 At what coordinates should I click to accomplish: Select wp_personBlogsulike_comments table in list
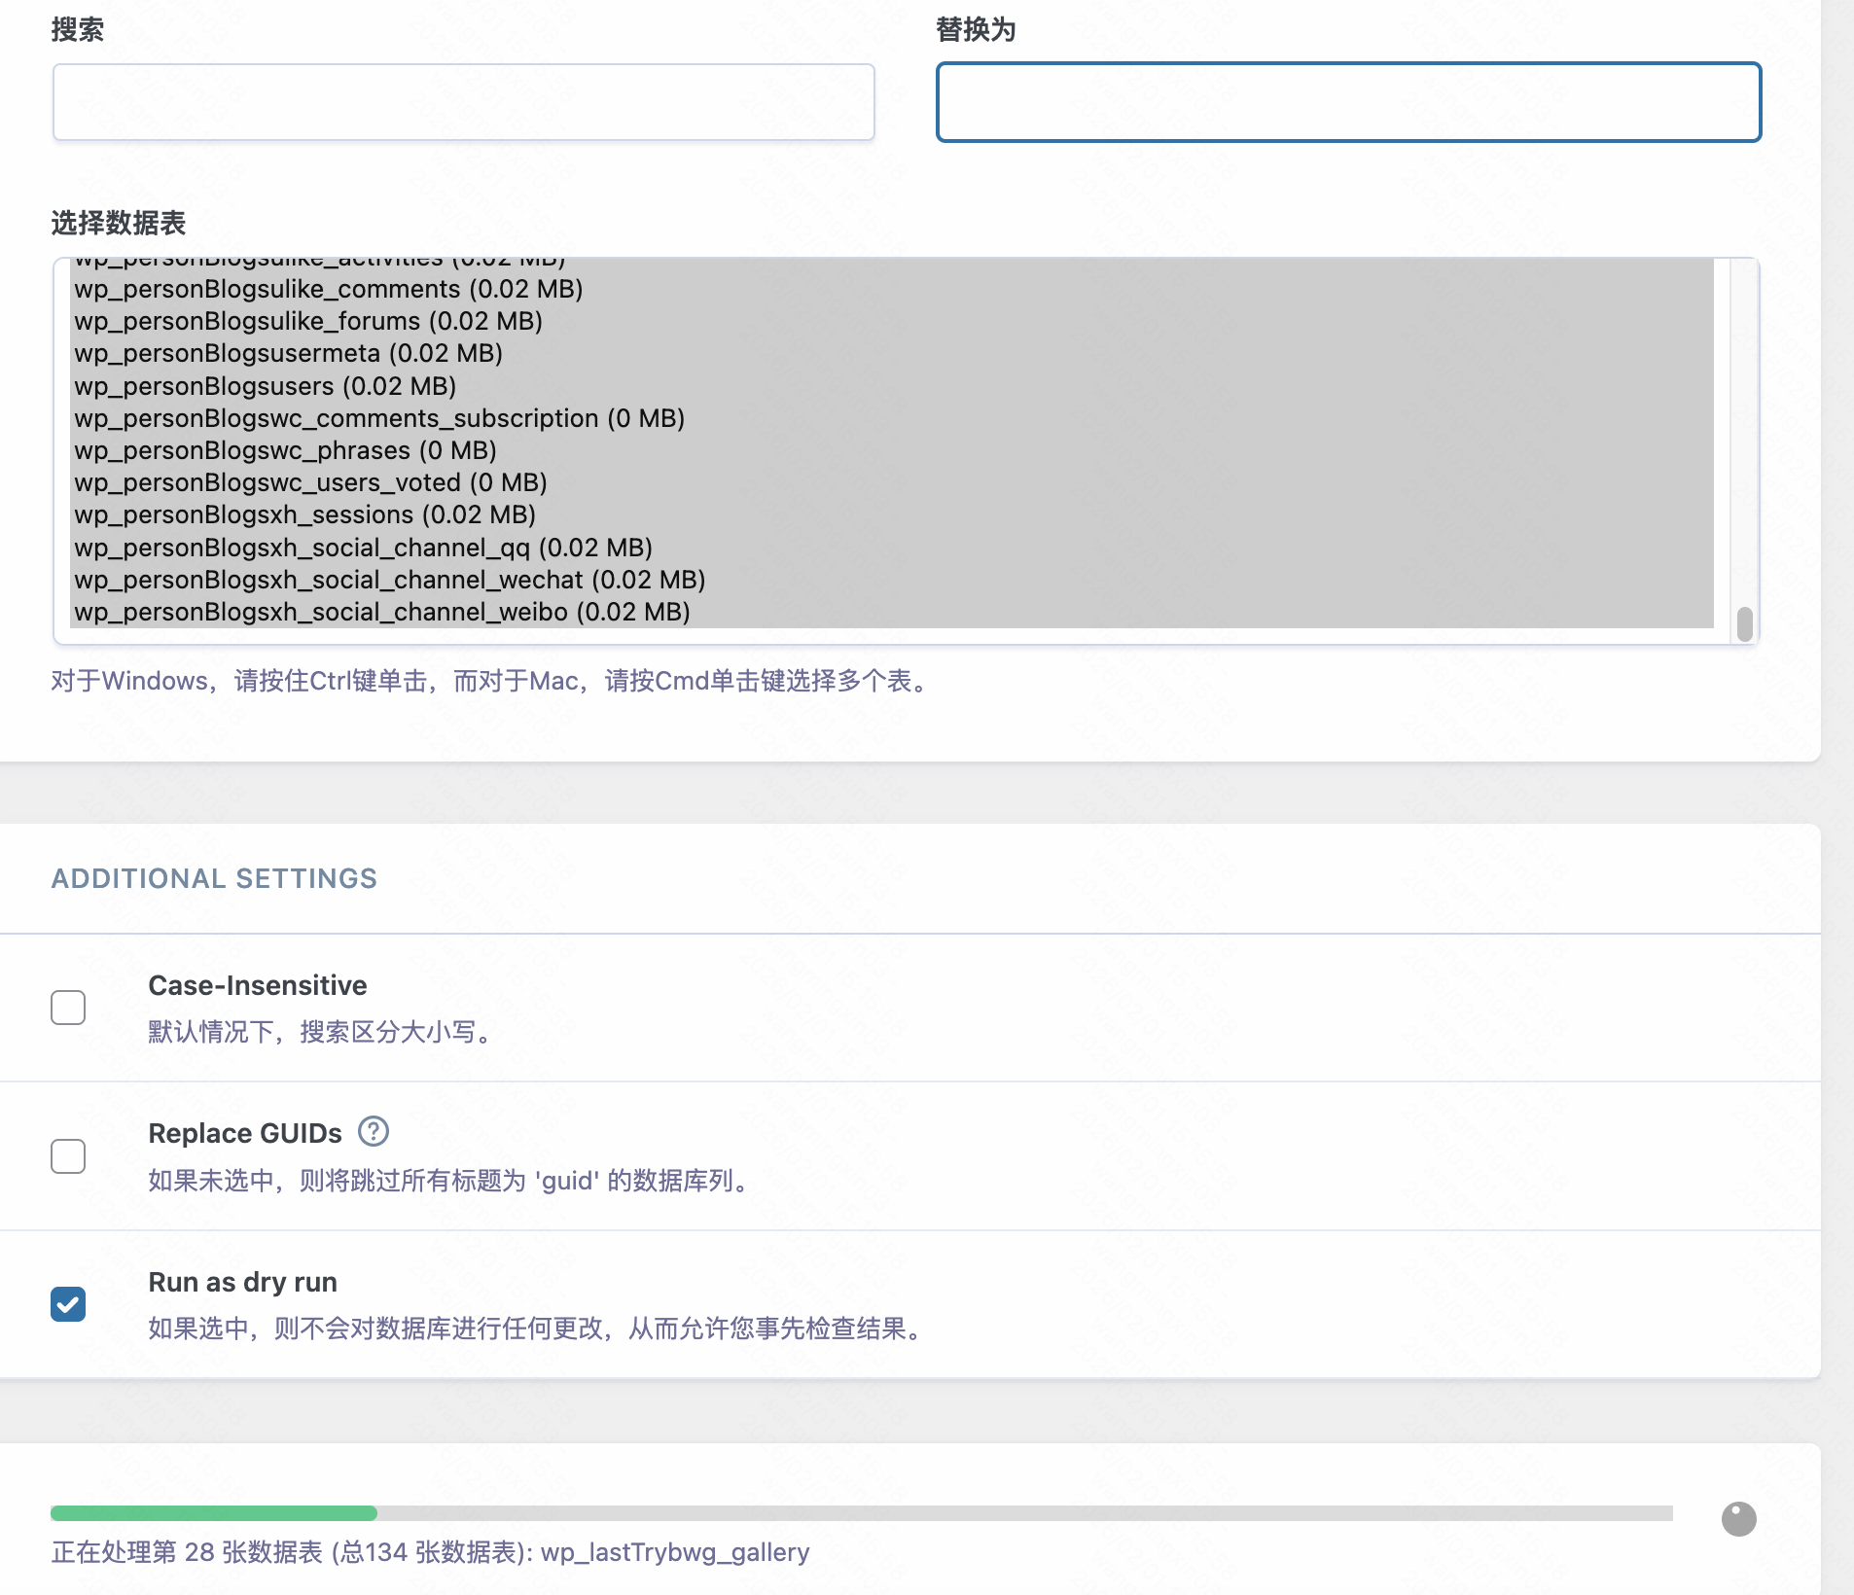[x=329, y=289]
